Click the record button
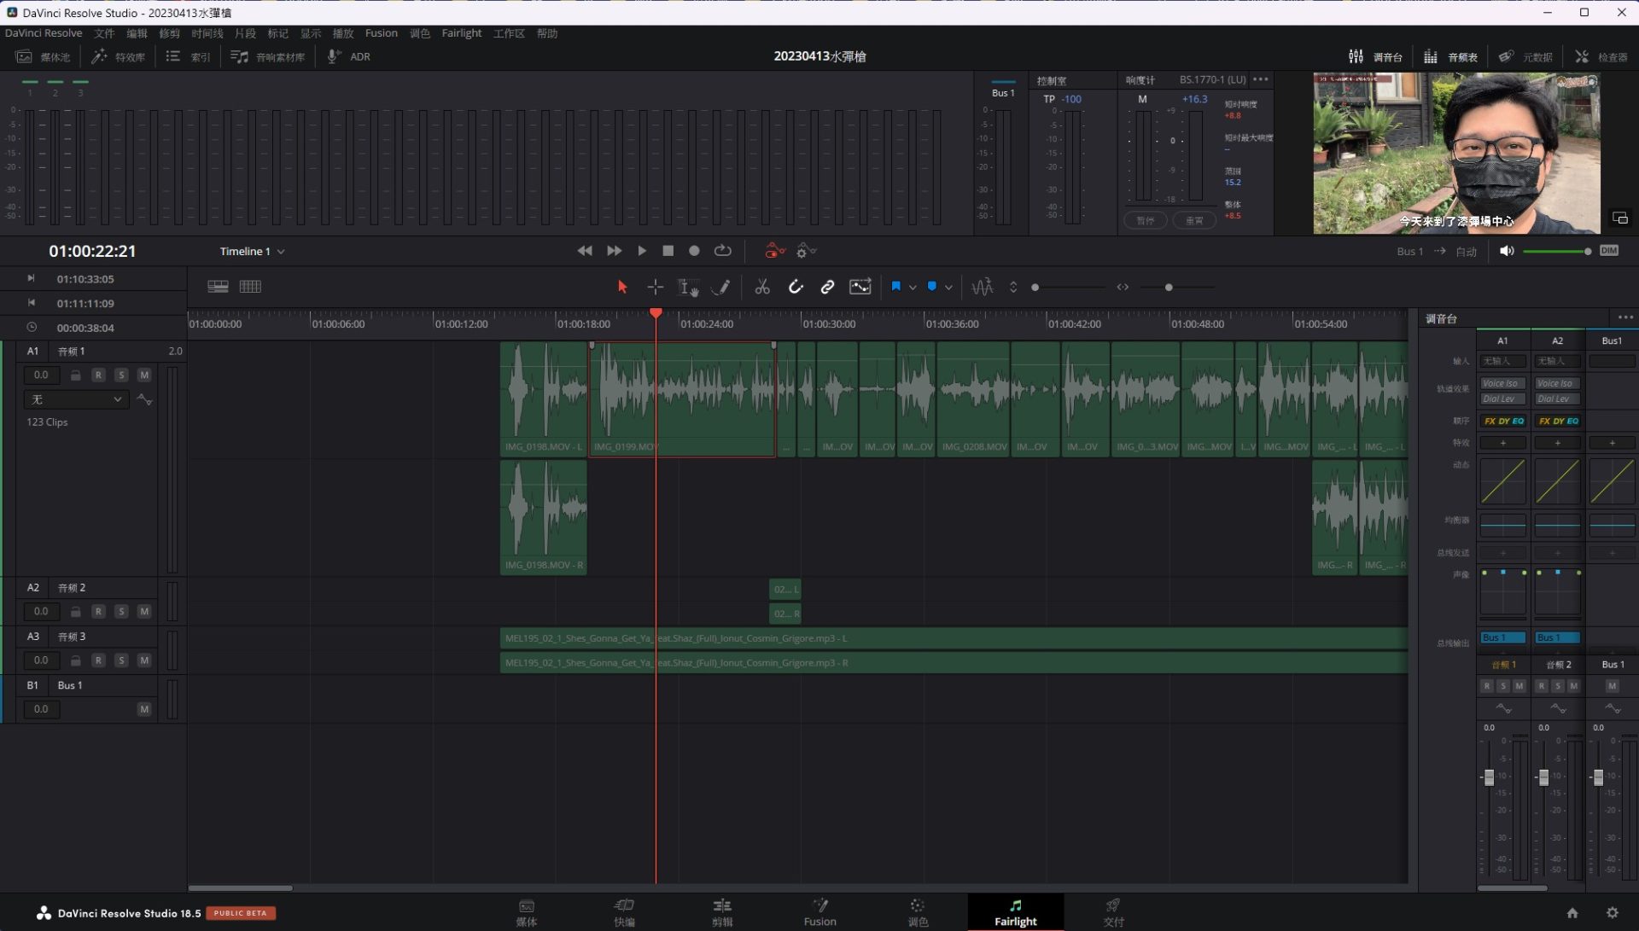The image size is (1639, 931). tap(694, 251)
